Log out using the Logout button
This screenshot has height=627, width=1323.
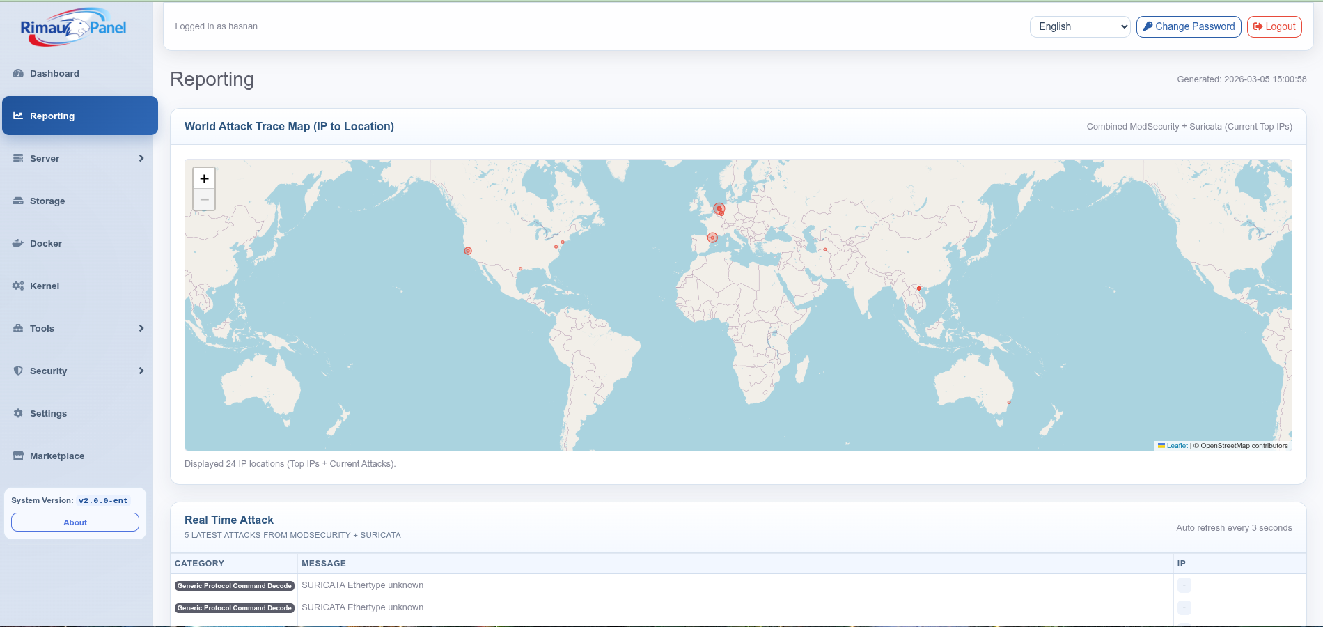click(x=1274, y=26)
